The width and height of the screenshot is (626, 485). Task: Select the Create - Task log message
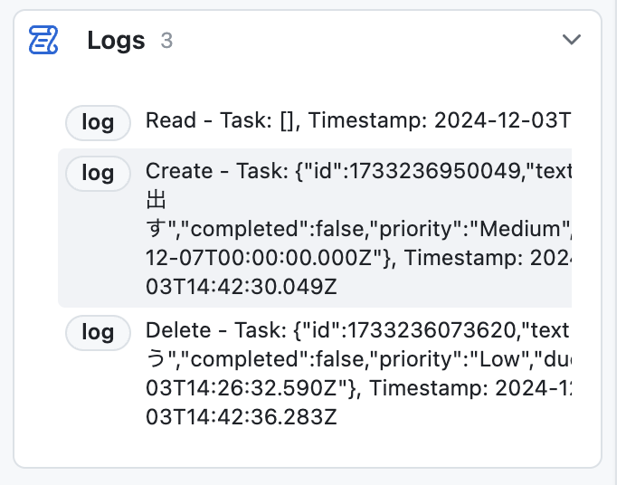[x=358, y=229]
